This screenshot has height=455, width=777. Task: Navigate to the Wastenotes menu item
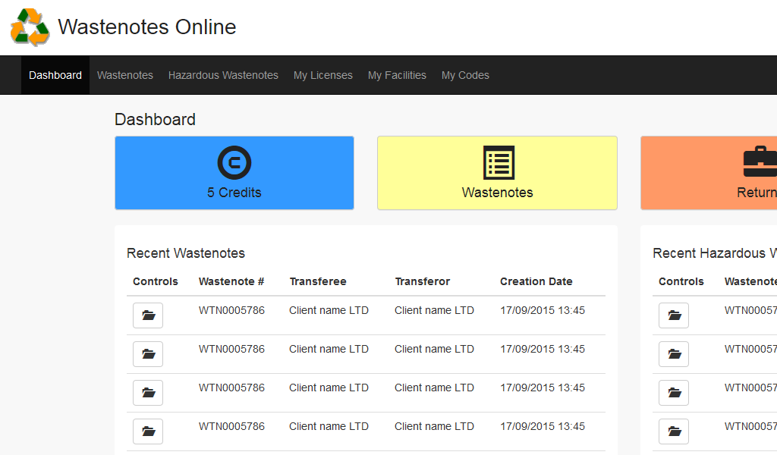coord(124,74)
